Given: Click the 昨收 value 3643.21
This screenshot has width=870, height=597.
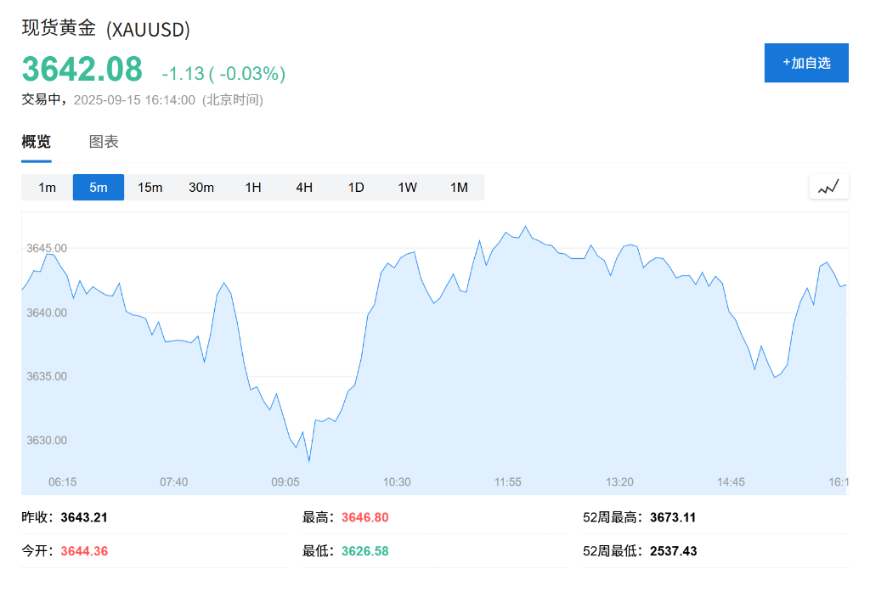Looking at the screenshot, I should tap(84, 517).
